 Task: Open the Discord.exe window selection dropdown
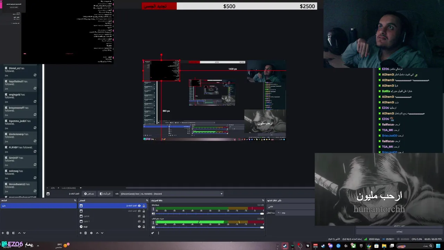[x=171, y=194]
